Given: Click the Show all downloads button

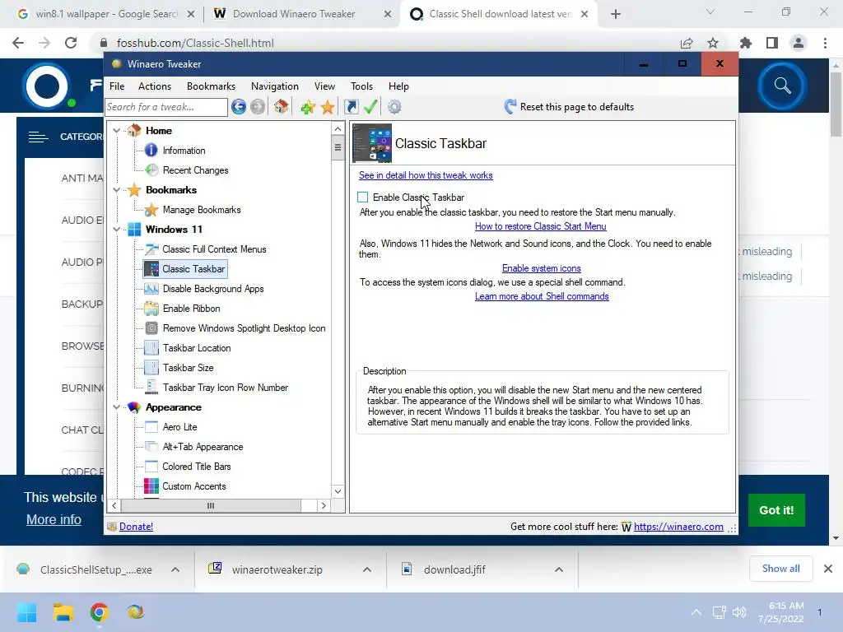Looking at the screenshot, I should (x=780, y=569).
